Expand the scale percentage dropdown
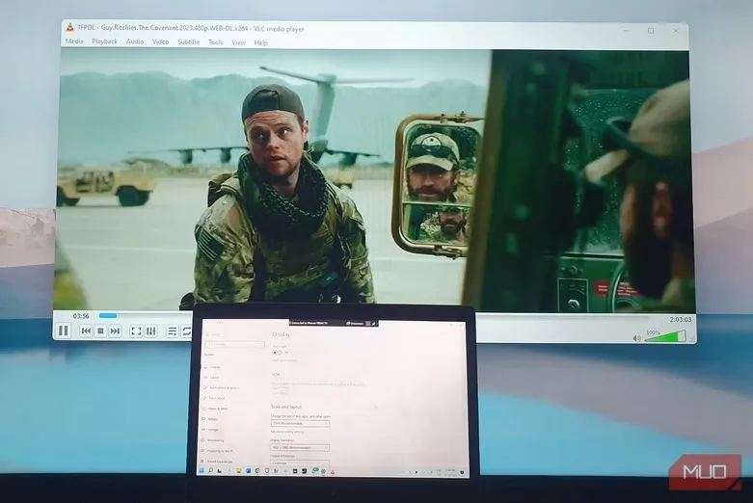The image size is (753, 503). point(300,423)
